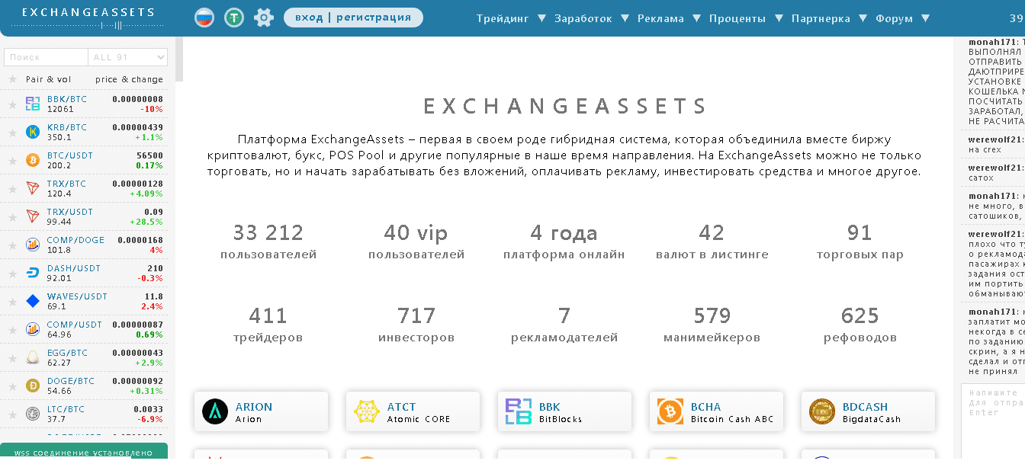The width and height of the screenshot is (1025, 464).
Task: Click the ATCT Atomic CORE logo
Action: point(367,412)
